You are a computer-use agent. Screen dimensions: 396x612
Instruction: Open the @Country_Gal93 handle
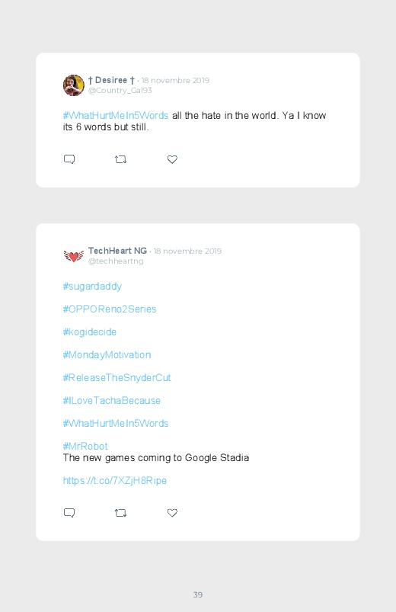[x=120, y=90]
